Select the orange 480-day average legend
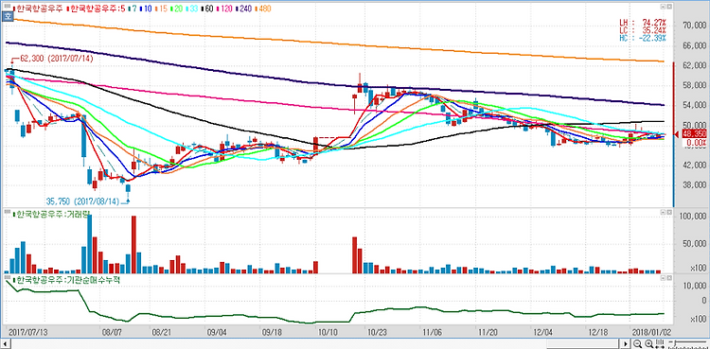This screenshot has width=710, height=349. coord(263,9)
